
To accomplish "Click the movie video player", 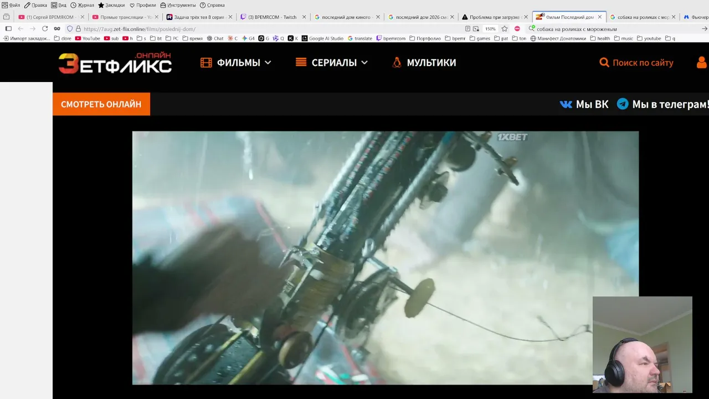I will point(385,258).
